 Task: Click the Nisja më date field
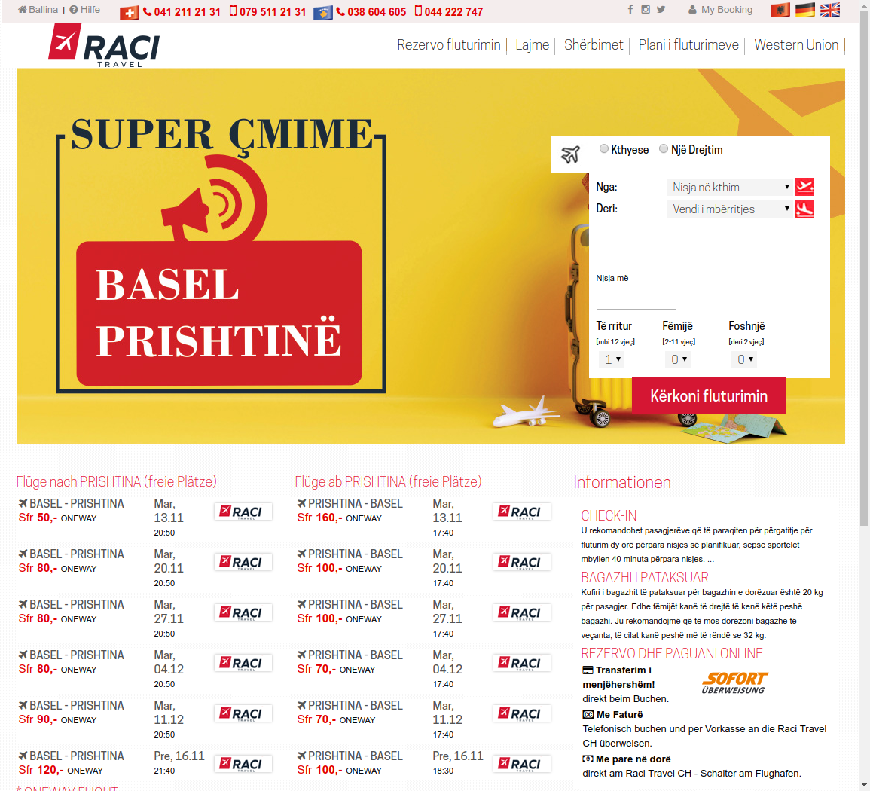tap(636, 298)
